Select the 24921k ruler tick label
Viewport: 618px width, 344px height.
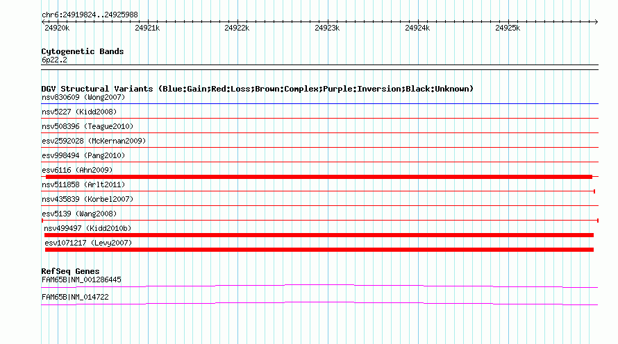pos(147,28)
